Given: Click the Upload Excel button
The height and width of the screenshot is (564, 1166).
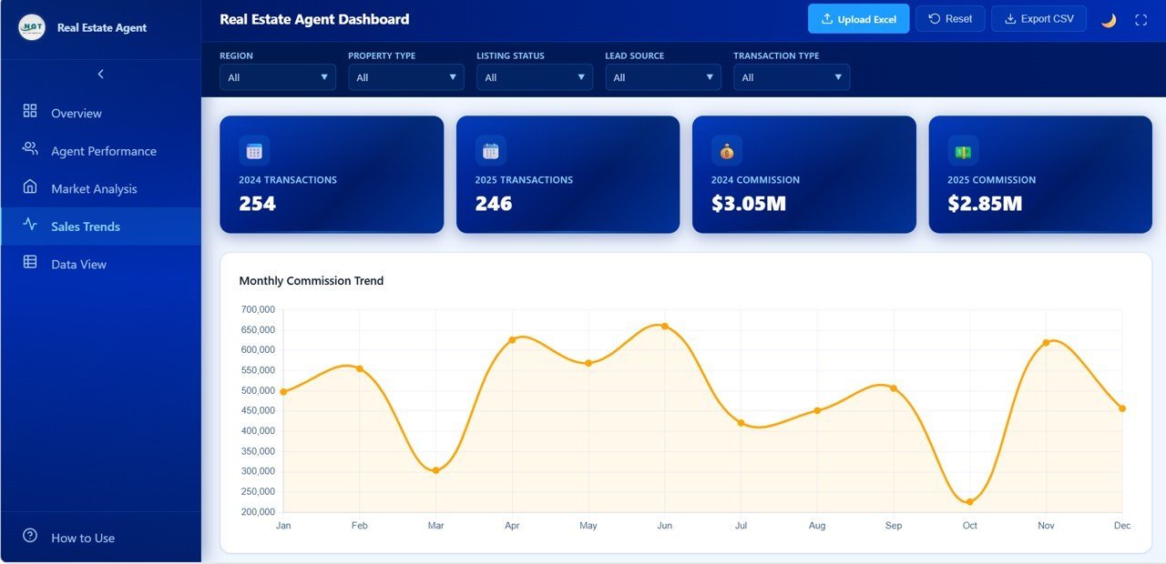Looking at the screenshot, I should coord(858,18).
